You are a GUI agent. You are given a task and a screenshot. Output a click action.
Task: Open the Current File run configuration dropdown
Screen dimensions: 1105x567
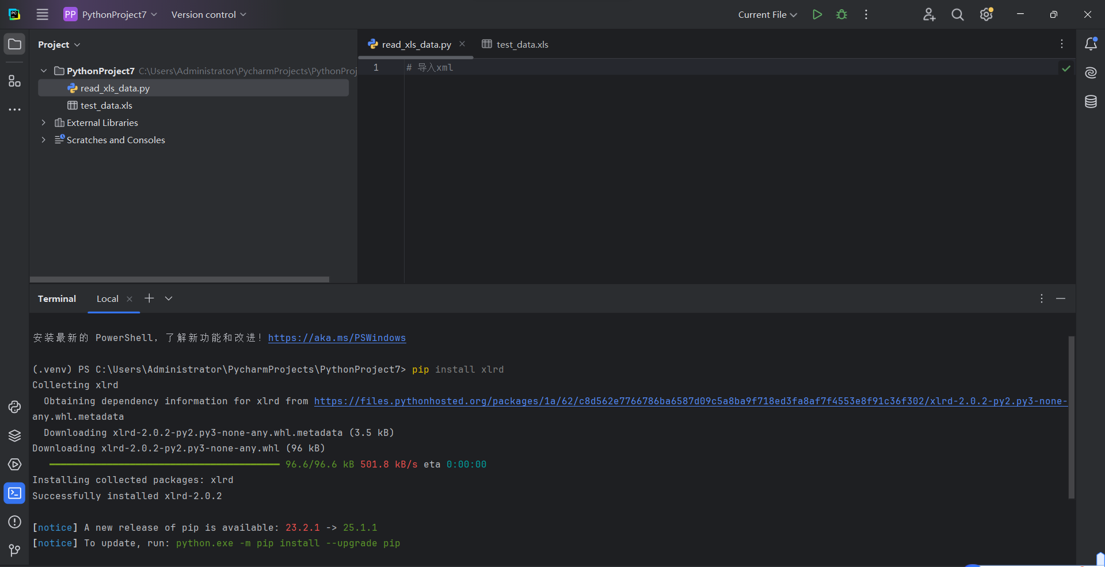coord(767,14)
